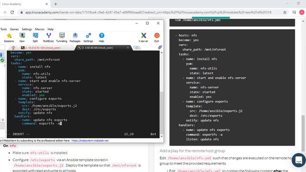
Task: Click 'hosts: nfs' line in guide code
Action: 186,35
